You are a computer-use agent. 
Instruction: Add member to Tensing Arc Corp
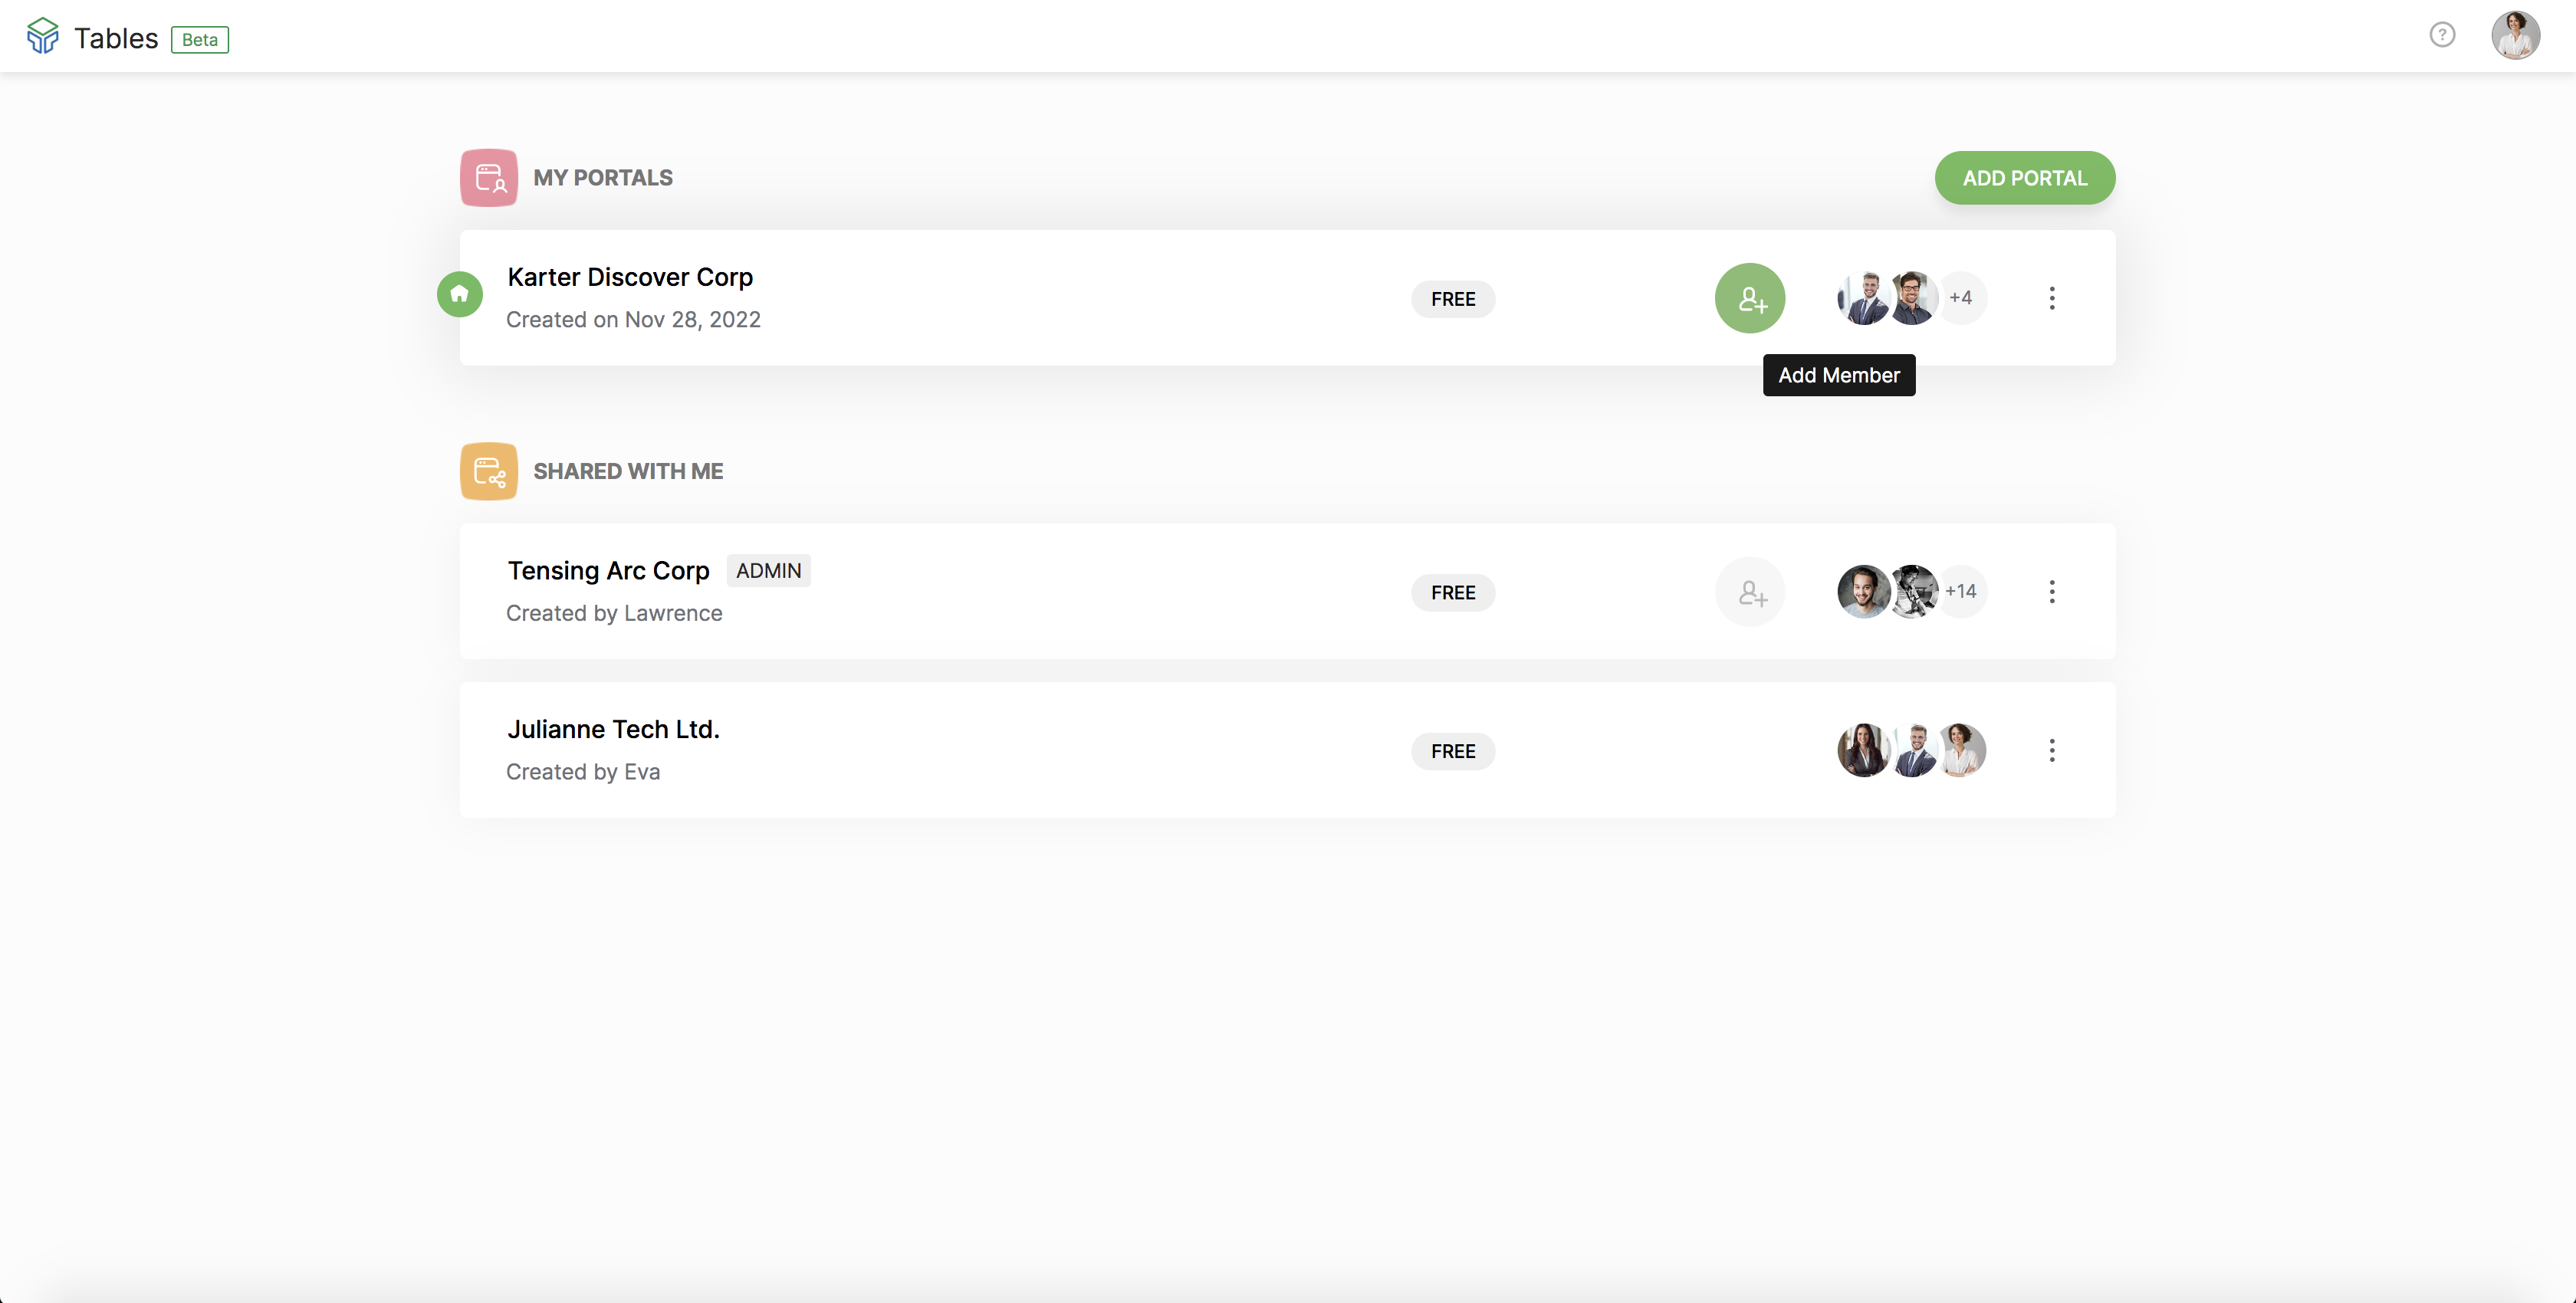(x=1750, y=592)
